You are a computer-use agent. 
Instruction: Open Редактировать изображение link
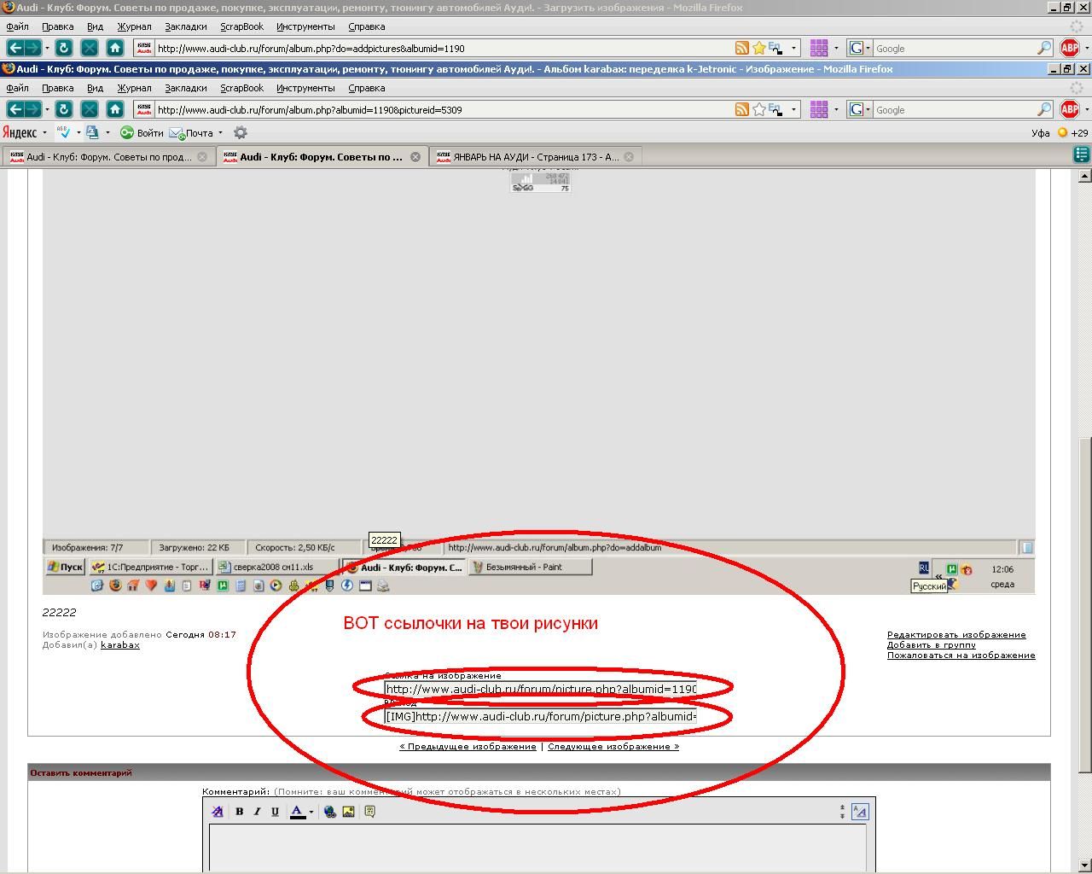955,635
